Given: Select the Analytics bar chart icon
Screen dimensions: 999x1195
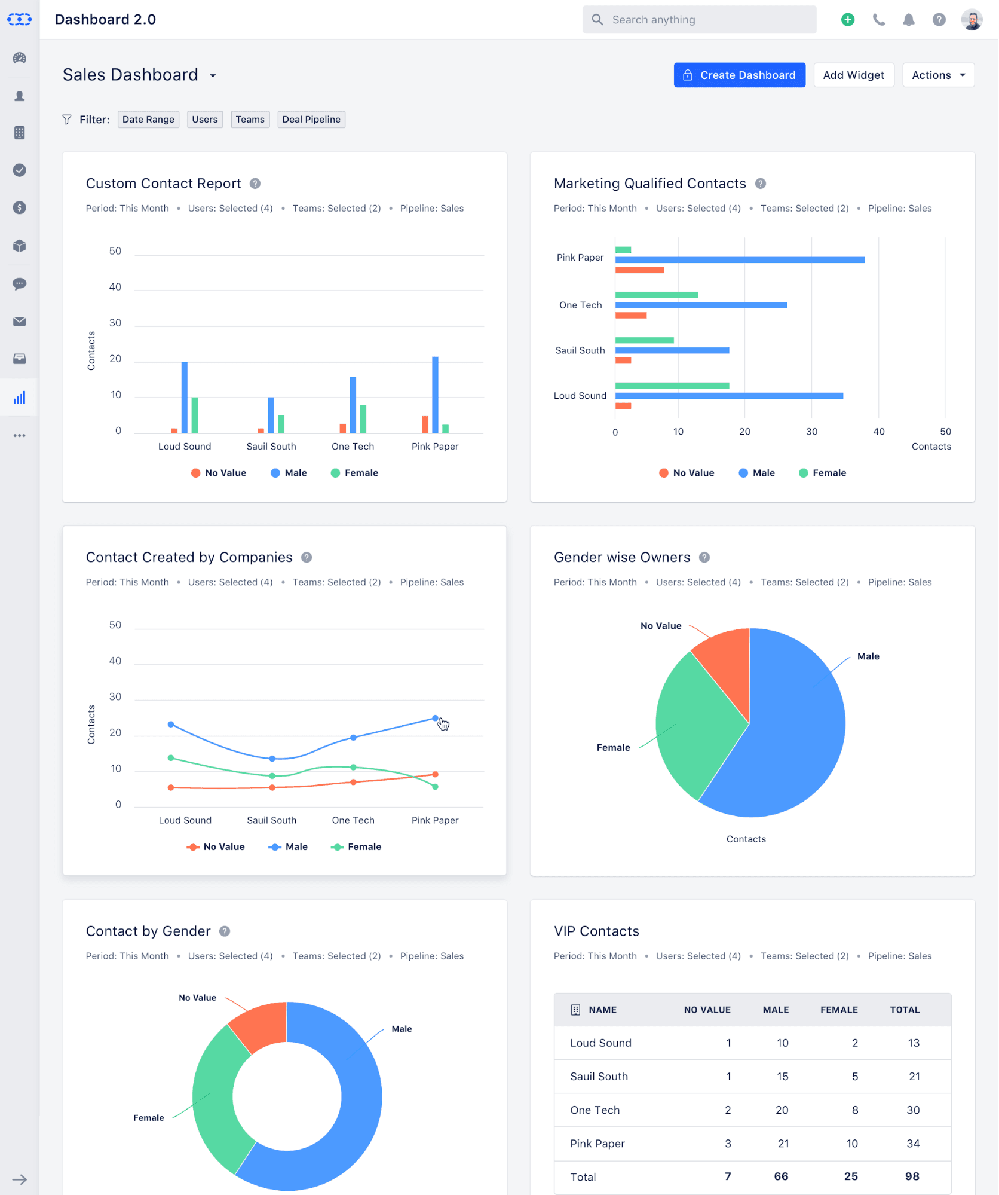Looking at the screenshot, I should pyautogui.click(x=19, y=397).
